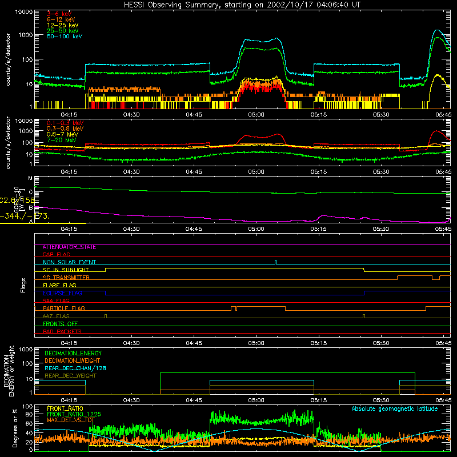
Task: Click the GAP_FLAG label
Action: [56, 254]
